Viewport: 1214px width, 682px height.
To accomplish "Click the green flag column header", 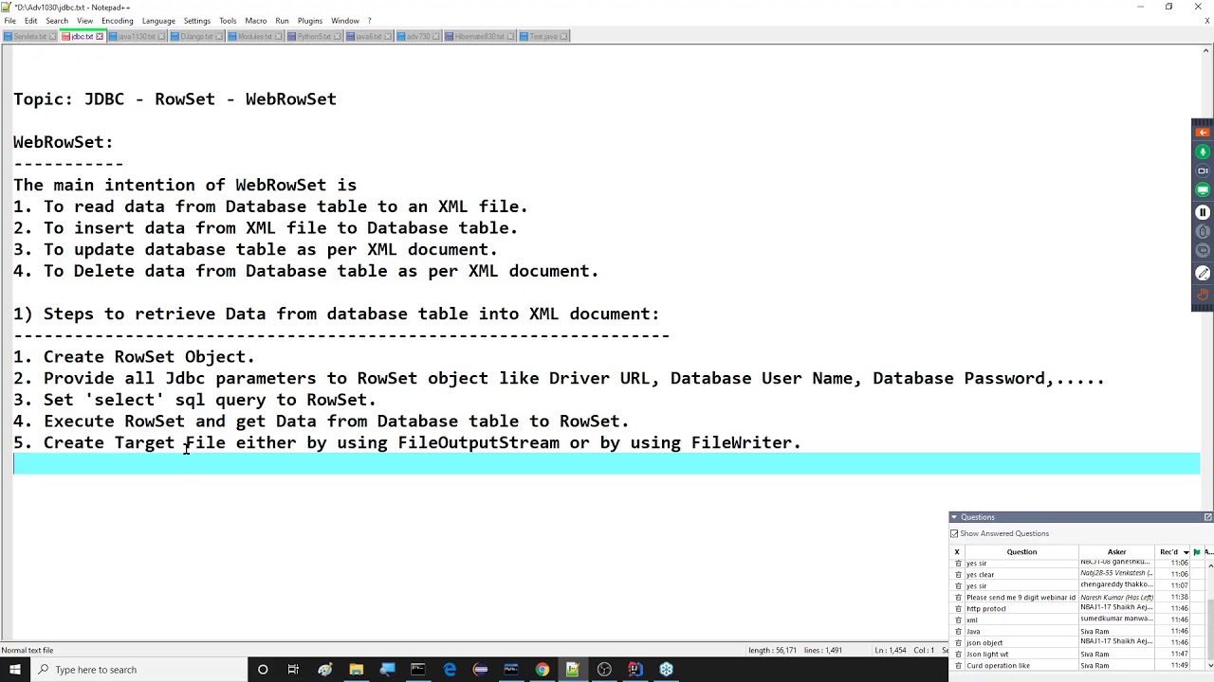I will (x=1197, y=552).
